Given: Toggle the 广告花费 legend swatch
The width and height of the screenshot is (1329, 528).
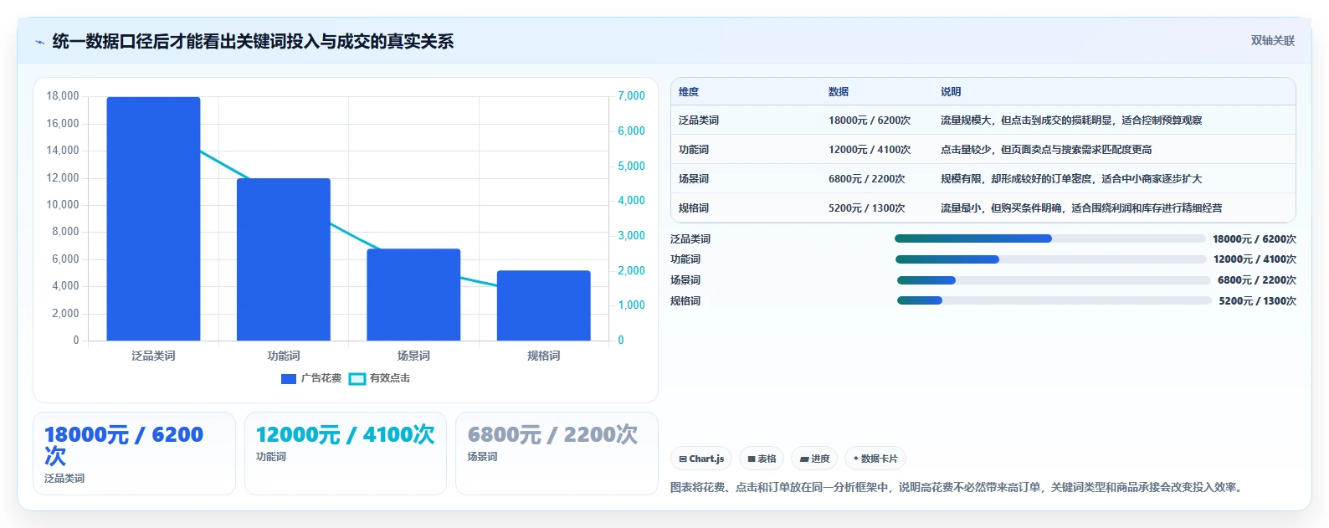Looking at the screenshot, I should (x=289, y=379).
